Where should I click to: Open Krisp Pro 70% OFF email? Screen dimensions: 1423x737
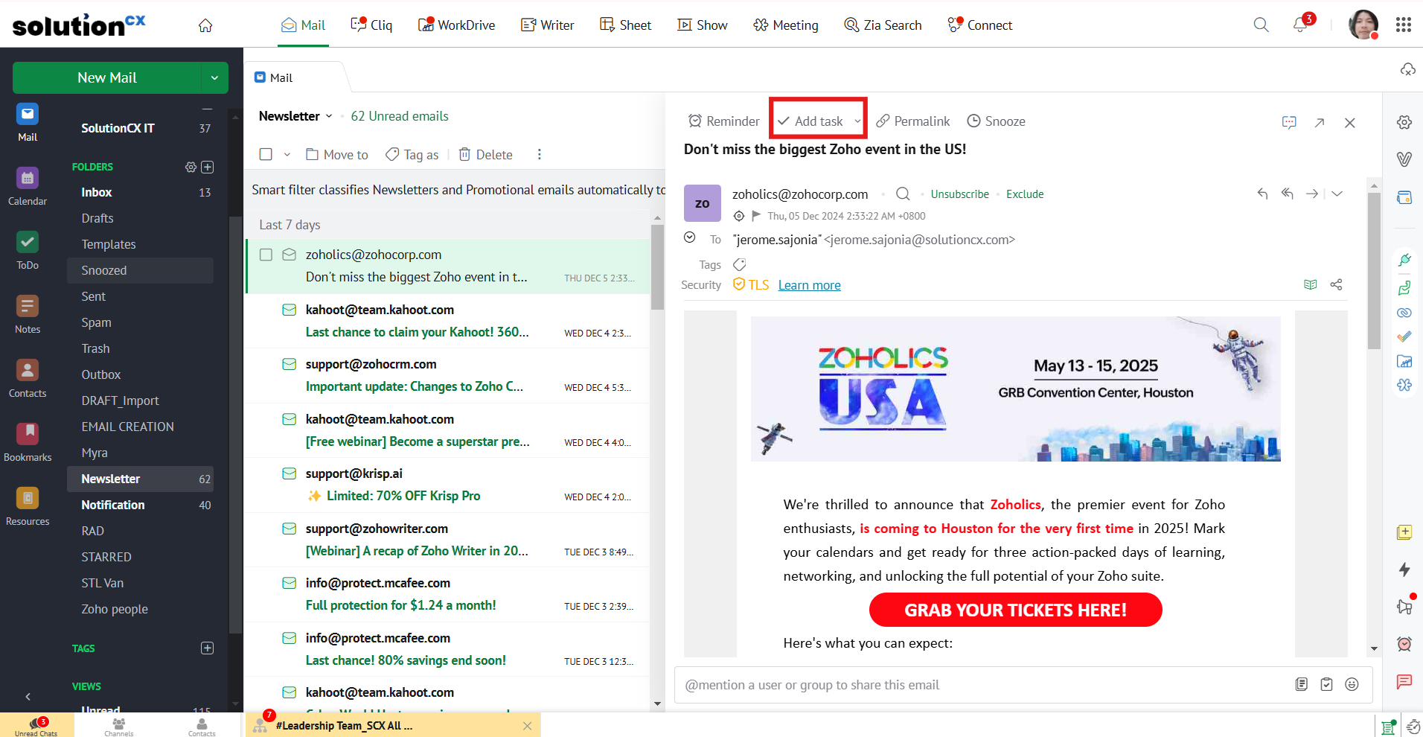[447, 485]
